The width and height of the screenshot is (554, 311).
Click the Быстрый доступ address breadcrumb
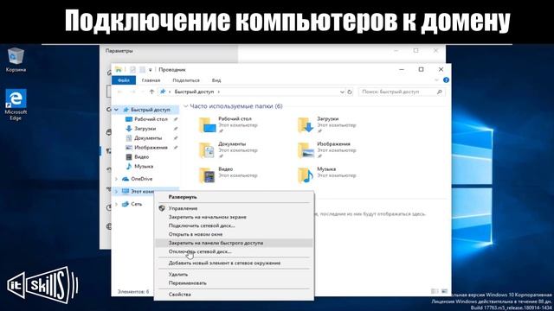click(x=194, y=92)
